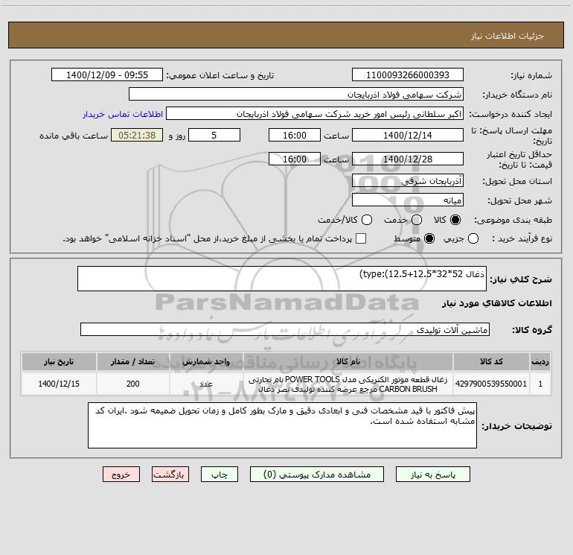Click buyer organization field شرکت سهامی فولاد اذربایجان

[296, 95]
